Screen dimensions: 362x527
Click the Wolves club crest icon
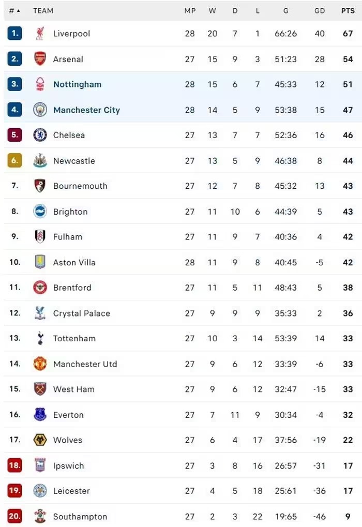click(x=40, y=440)
